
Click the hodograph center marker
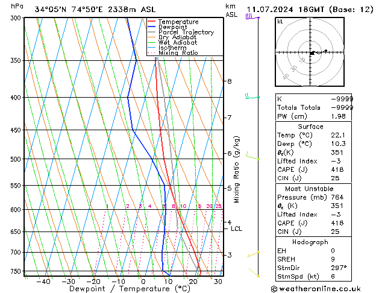click(x=312, y=53)
